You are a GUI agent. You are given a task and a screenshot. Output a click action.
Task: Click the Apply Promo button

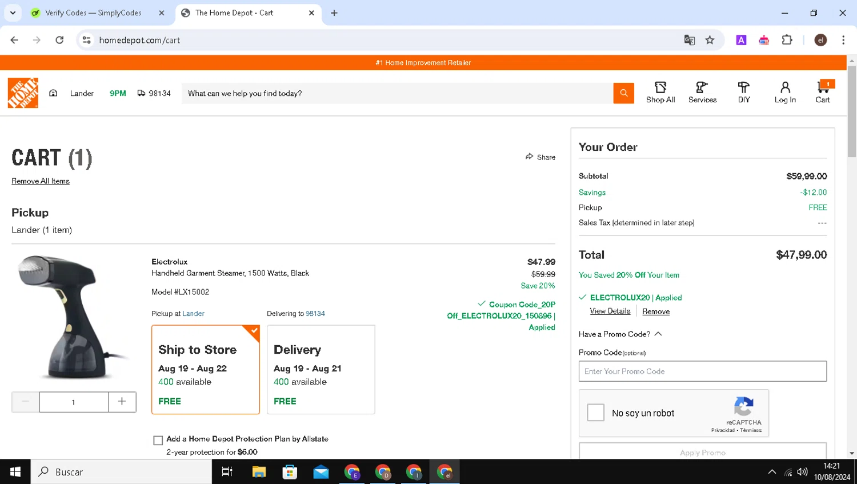coord(703,451)
